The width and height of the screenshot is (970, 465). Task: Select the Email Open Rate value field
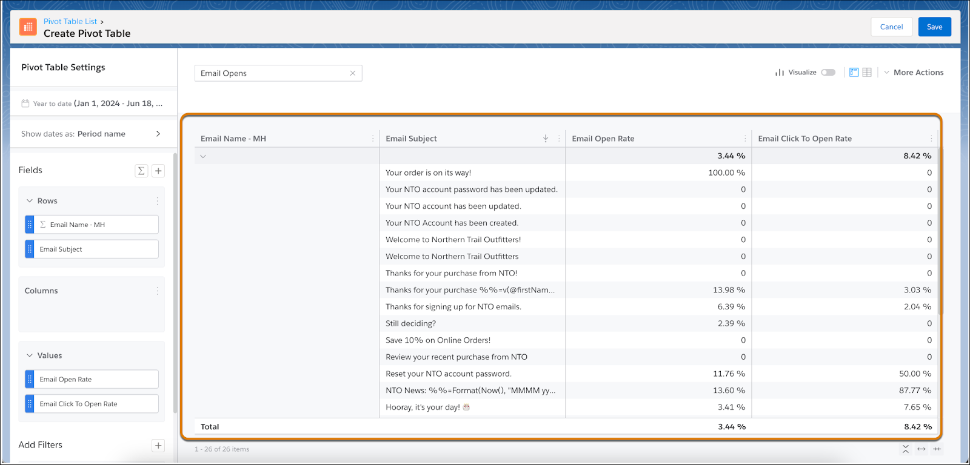(92, 379)
